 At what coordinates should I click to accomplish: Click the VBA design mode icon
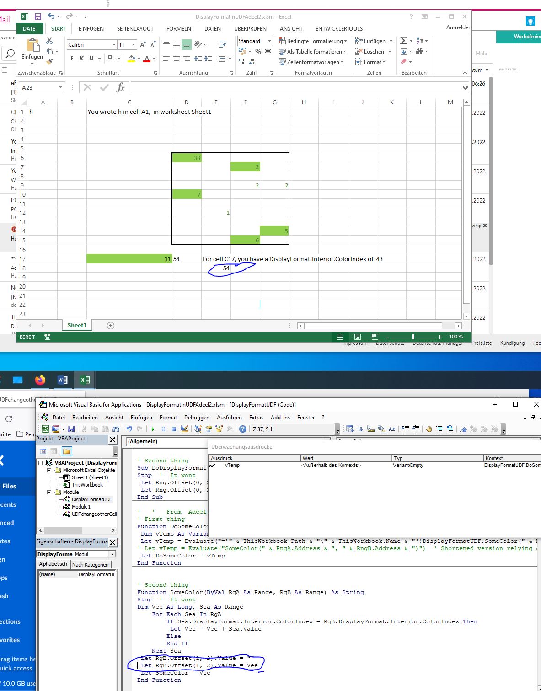[185, 429]
